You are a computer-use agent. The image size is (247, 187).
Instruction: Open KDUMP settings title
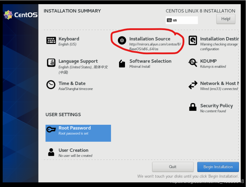tap(209, 61)
